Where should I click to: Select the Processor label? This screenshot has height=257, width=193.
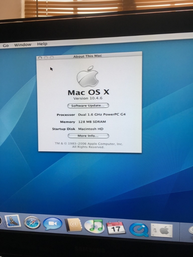[66, 115]
